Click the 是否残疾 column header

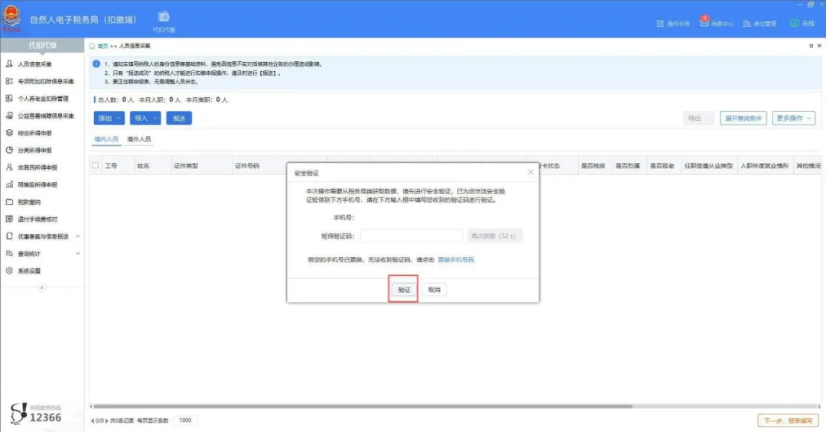click(x=593, y=165)
